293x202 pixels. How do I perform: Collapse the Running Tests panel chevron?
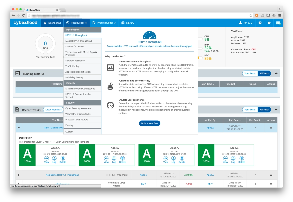[276, 73]
